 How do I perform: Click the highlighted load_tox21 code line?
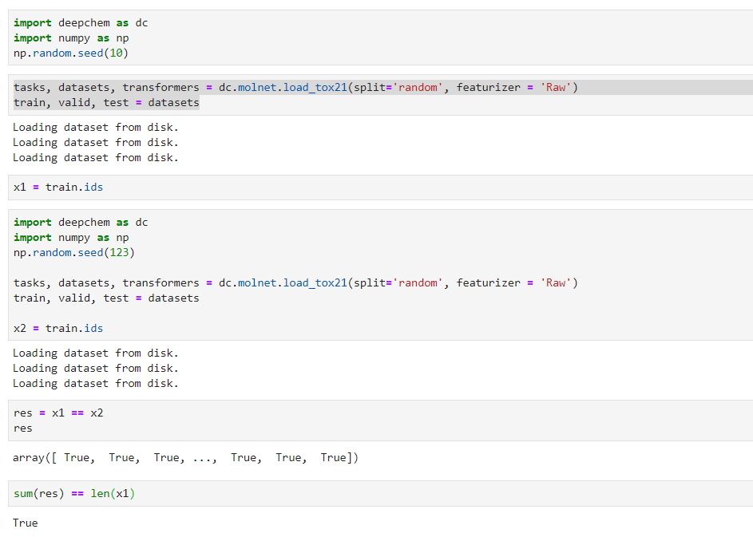coord(295,87)
